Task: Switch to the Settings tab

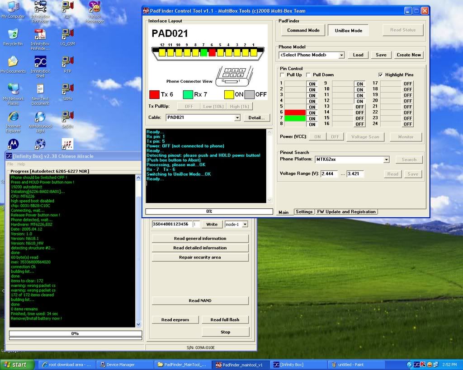Action: (x=304, y=212)
